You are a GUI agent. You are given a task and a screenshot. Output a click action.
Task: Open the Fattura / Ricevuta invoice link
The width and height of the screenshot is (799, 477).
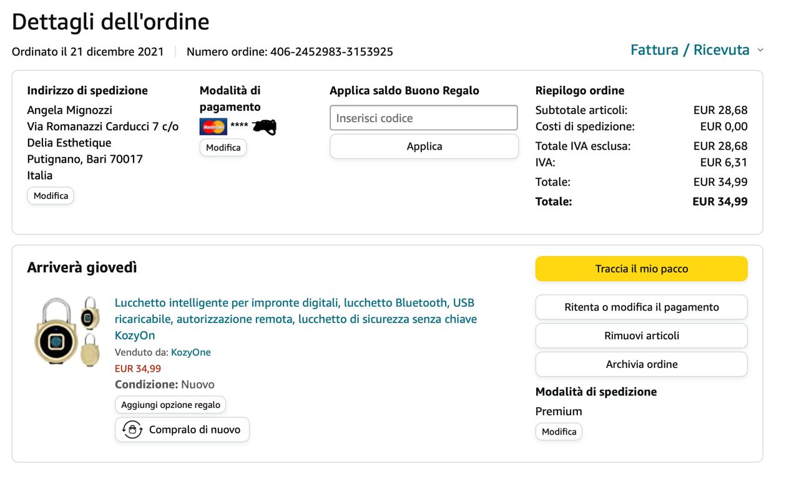tap(690, 51)
